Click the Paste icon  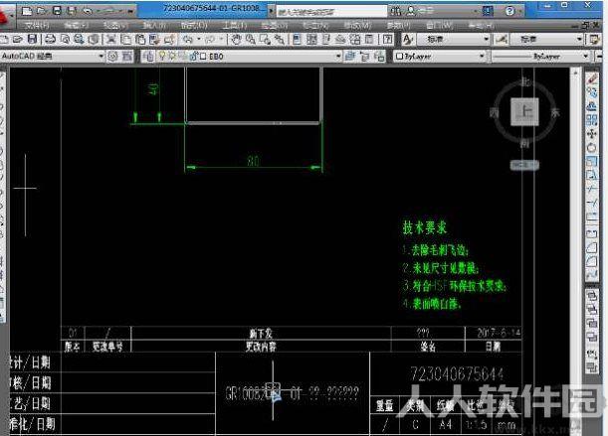point(140,39)
